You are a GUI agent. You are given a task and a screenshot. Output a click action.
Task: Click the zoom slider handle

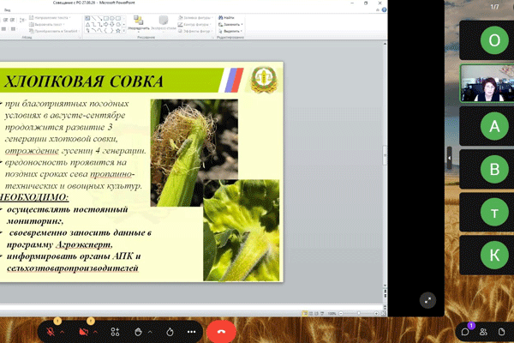359,314
